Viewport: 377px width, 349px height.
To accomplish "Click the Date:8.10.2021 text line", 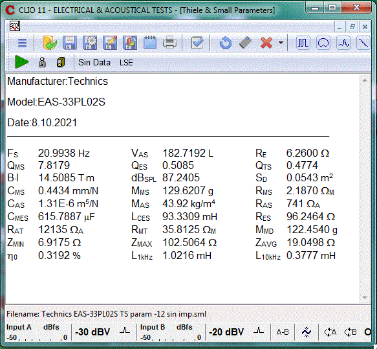I will point(42,123).
